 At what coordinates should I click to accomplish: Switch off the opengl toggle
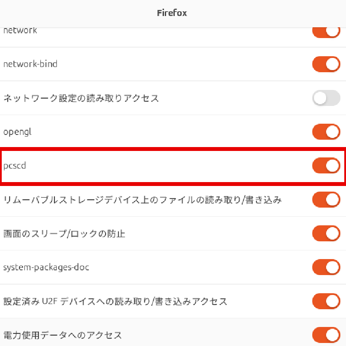point(326,132)
